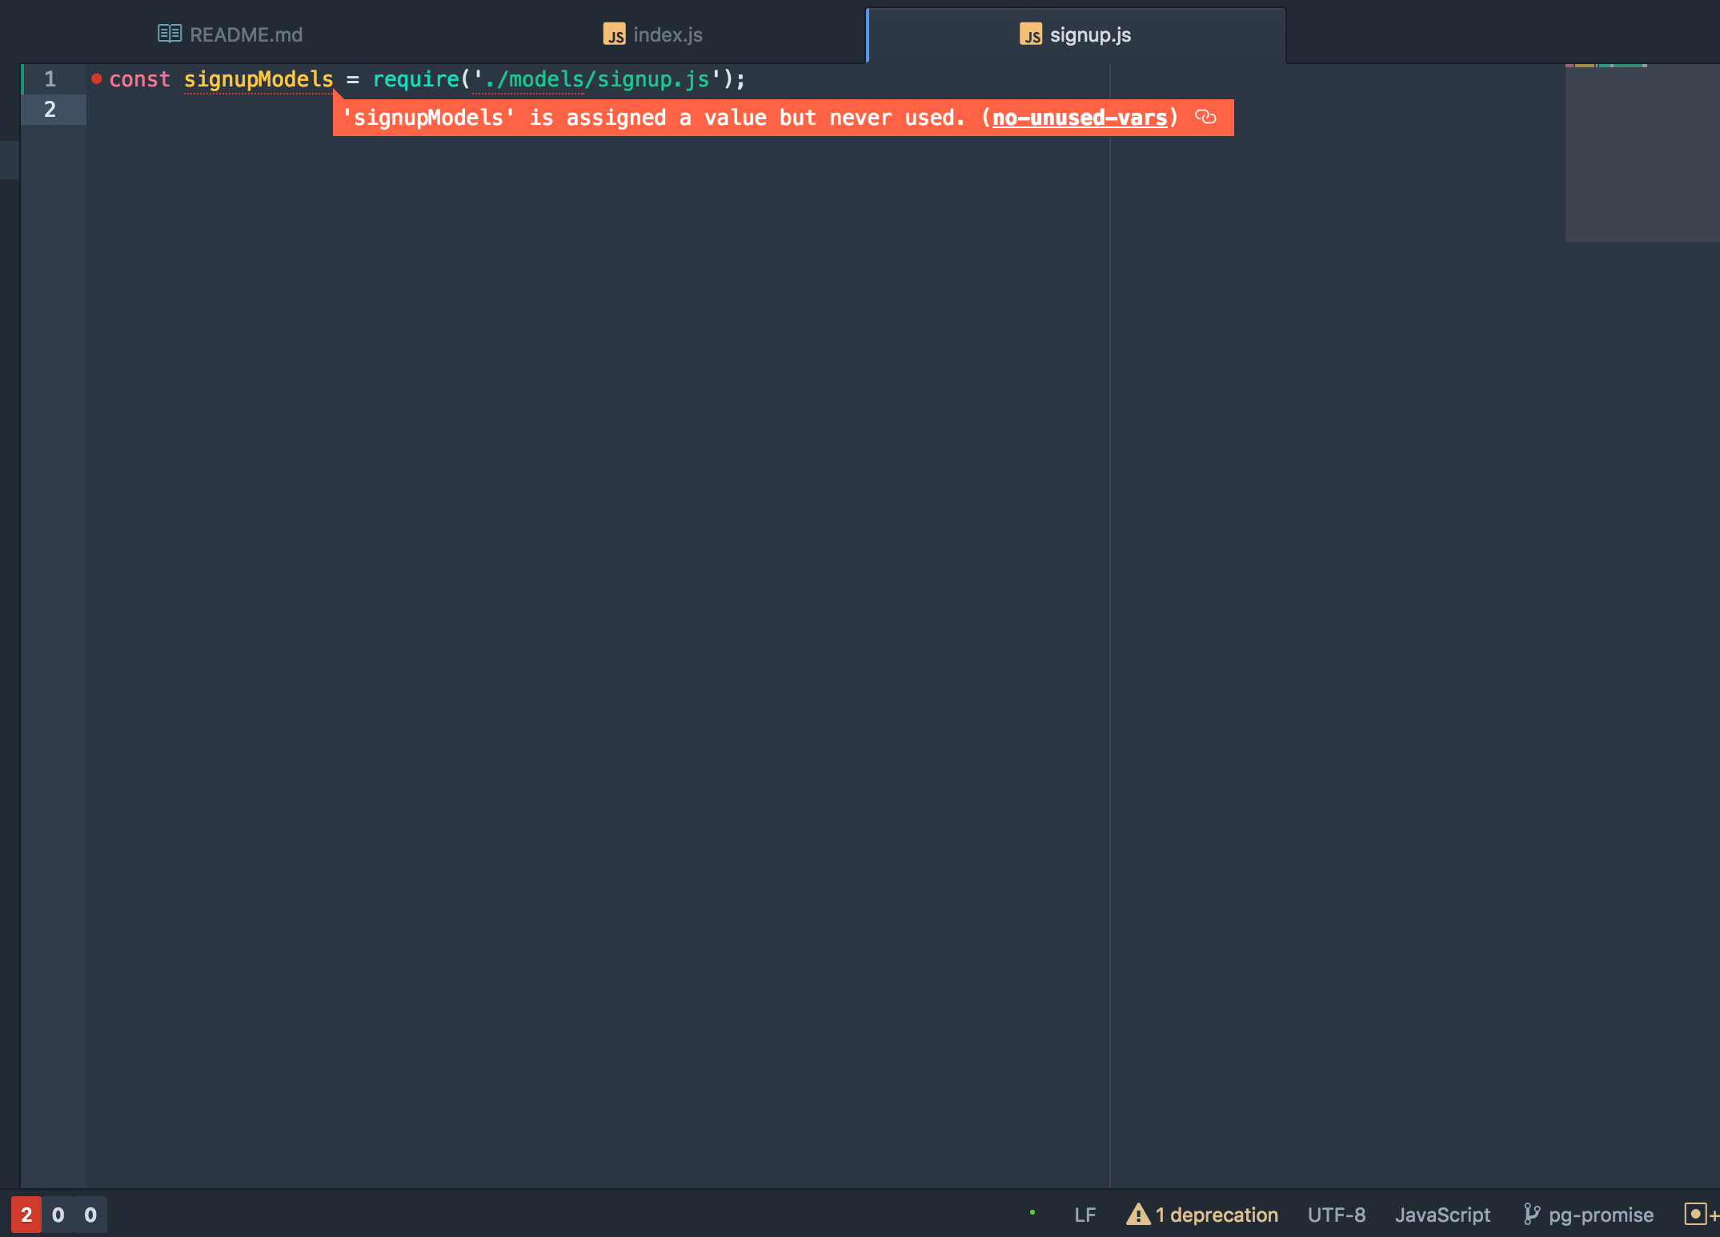The width and height of the screenshot is (1720, 1237).
Task: Click the chain-link icon in the linter popup
Action: pyautogui.click(x=1204, y=117)
